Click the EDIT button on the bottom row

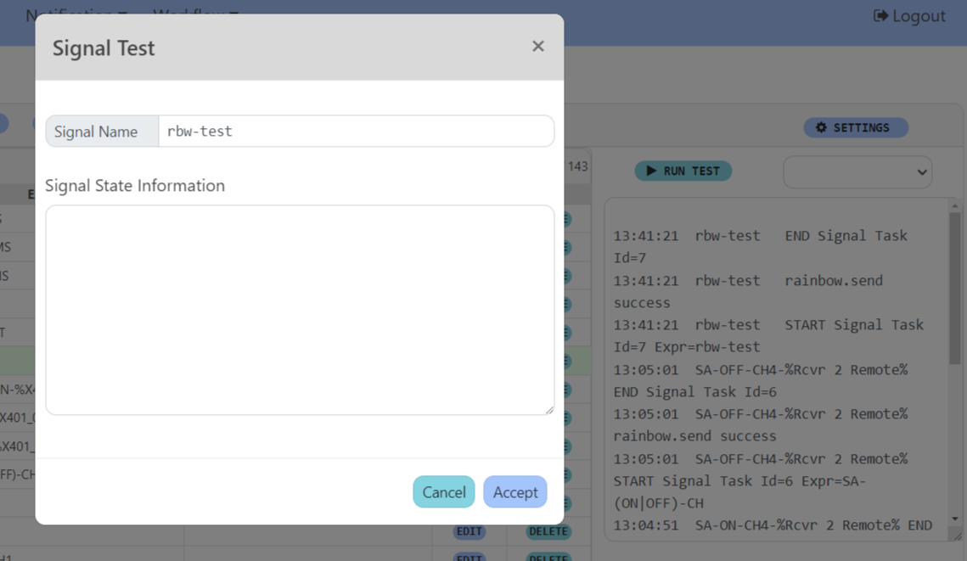pos(469,557)
